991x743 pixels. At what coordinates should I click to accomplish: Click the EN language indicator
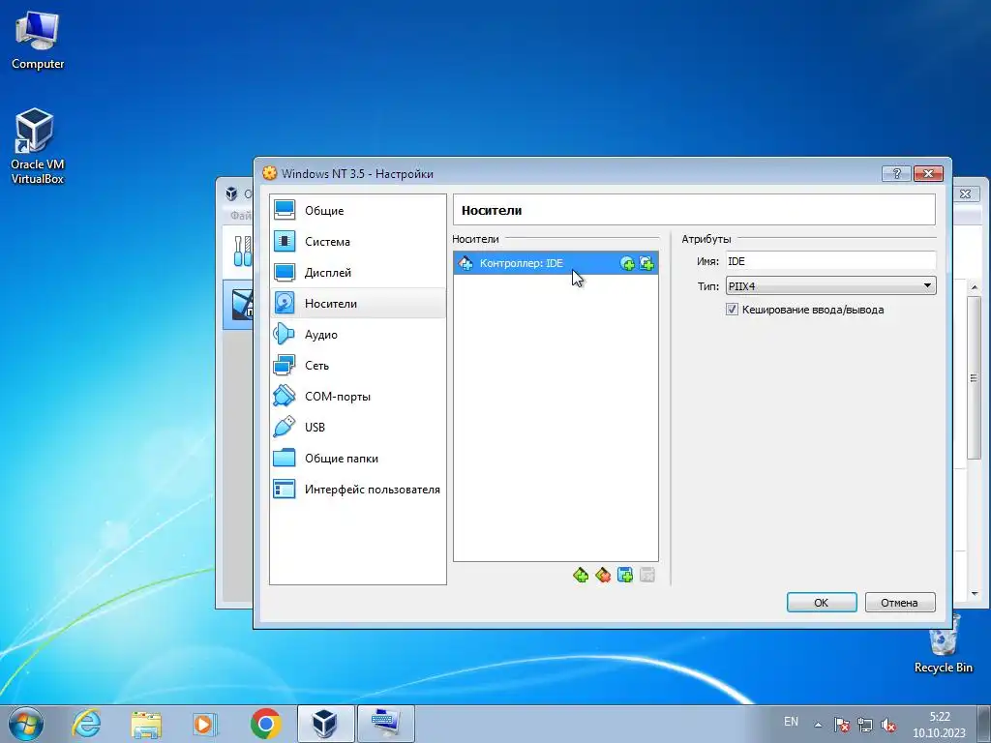791,722
